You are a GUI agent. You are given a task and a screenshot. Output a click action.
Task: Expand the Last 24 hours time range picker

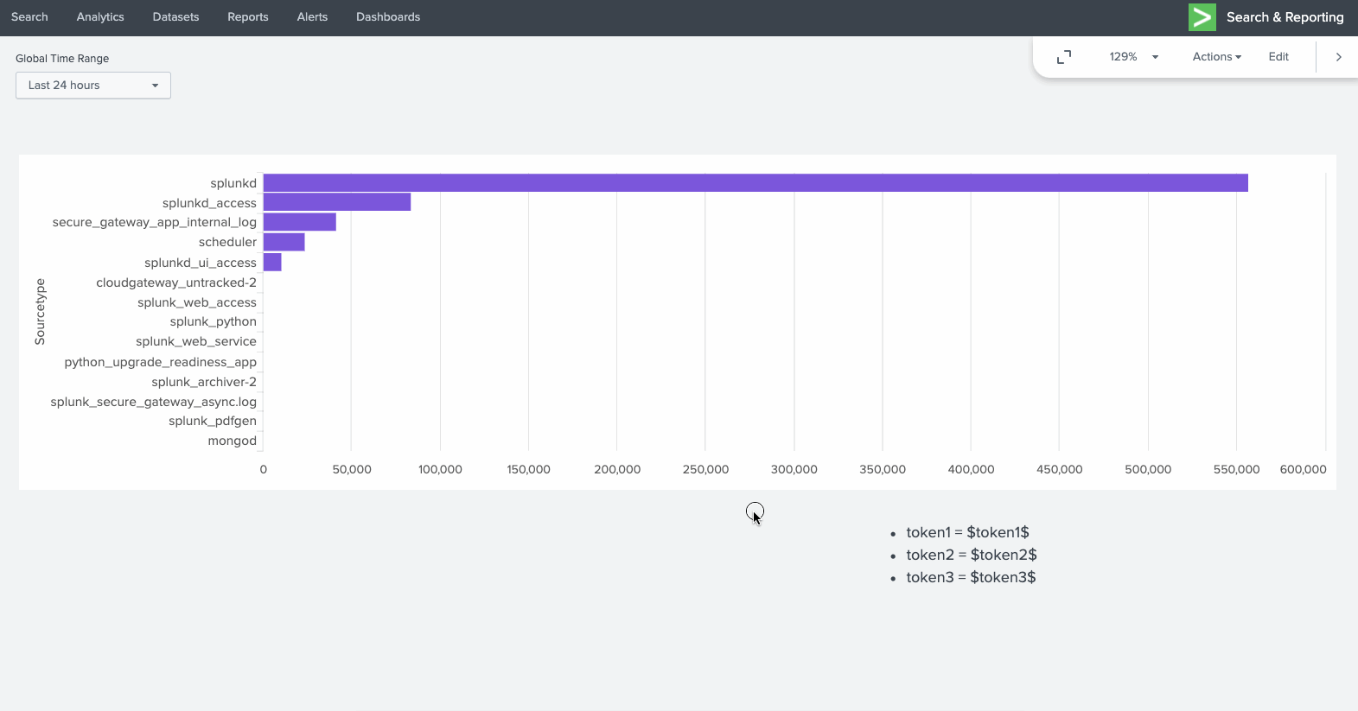(x=93, y=86)
